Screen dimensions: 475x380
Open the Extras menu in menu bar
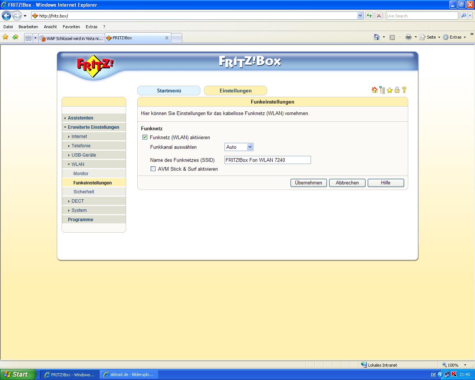[91, 27]
